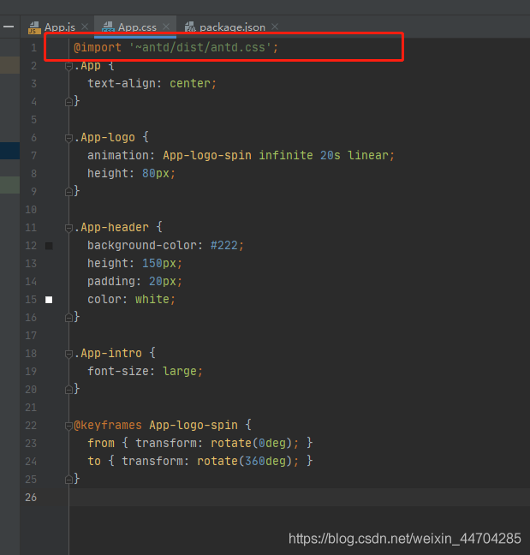Switch to the App.js tab
This screenshot has width=530, height=555.
59,27
